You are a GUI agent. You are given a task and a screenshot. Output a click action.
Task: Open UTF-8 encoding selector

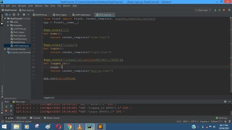(194, 122)
